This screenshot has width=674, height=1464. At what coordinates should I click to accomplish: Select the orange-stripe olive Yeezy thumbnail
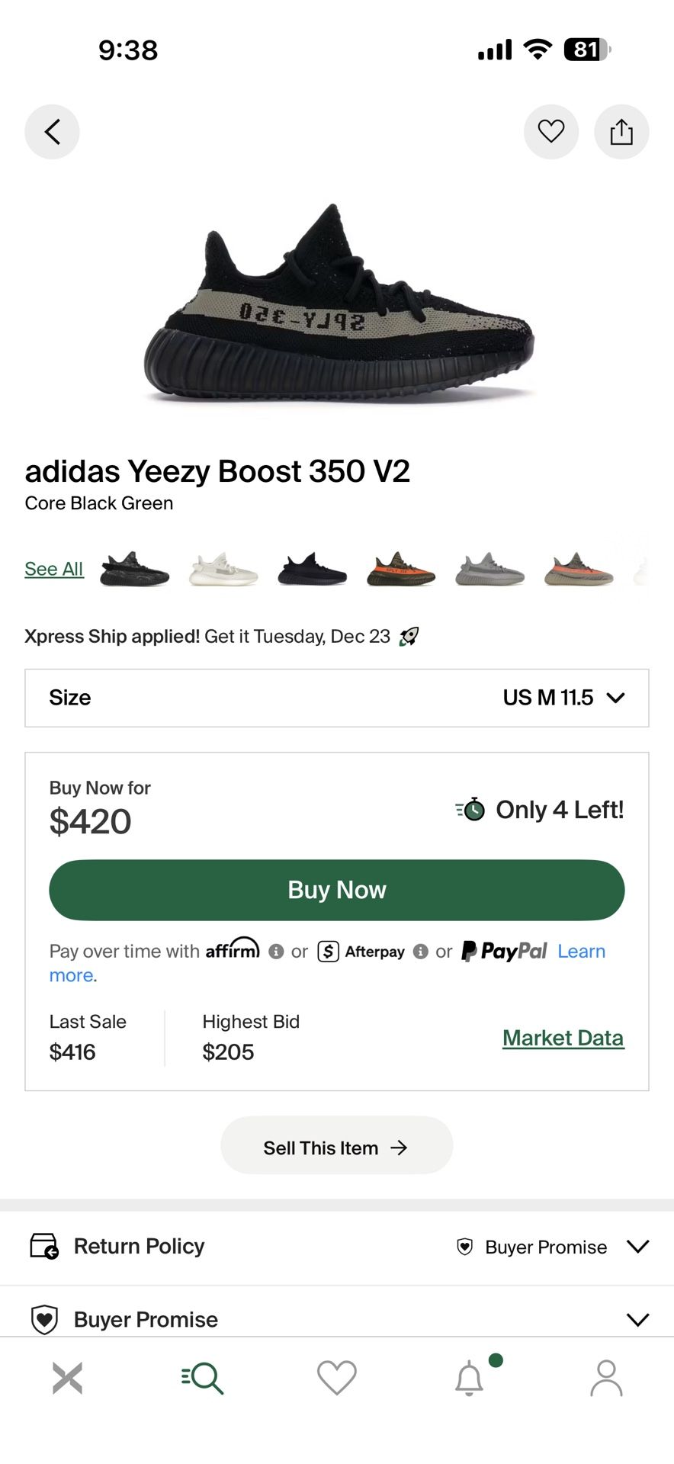[x=401, y=570]
